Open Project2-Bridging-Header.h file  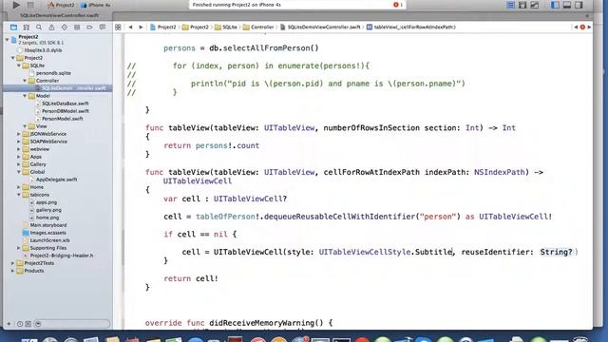(61, 256)
